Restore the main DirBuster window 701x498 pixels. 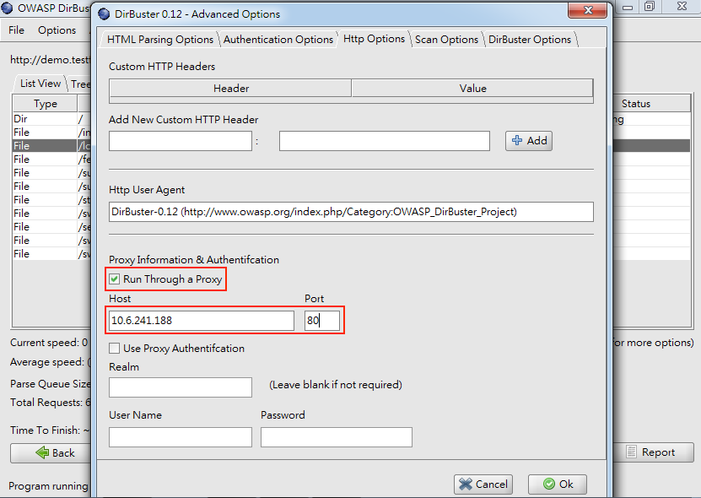(650, 6)
